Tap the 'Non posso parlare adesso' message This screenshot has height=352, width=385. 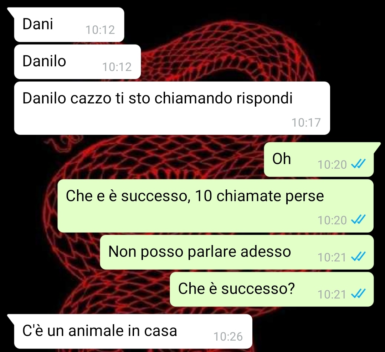[237, 252]
